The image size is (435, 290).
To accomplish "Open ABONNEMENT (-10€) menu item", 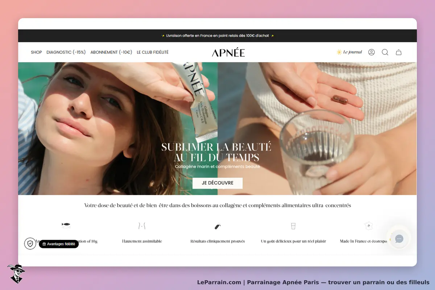I will (x=111, y=52).
